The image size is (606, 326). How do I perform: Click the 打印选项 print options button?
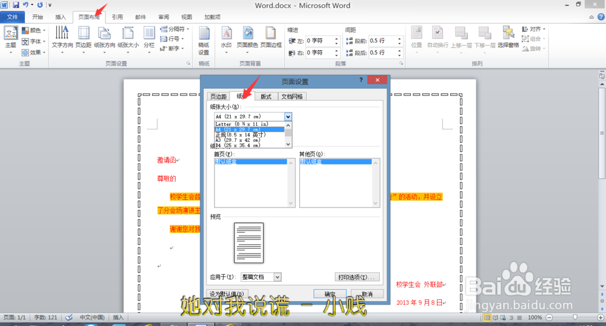(x=357, y=277)
